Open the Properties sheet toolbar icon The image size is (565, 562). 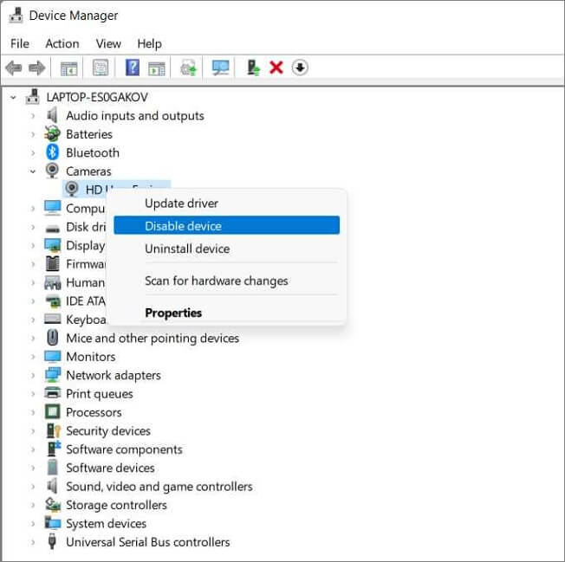point(101,68)
